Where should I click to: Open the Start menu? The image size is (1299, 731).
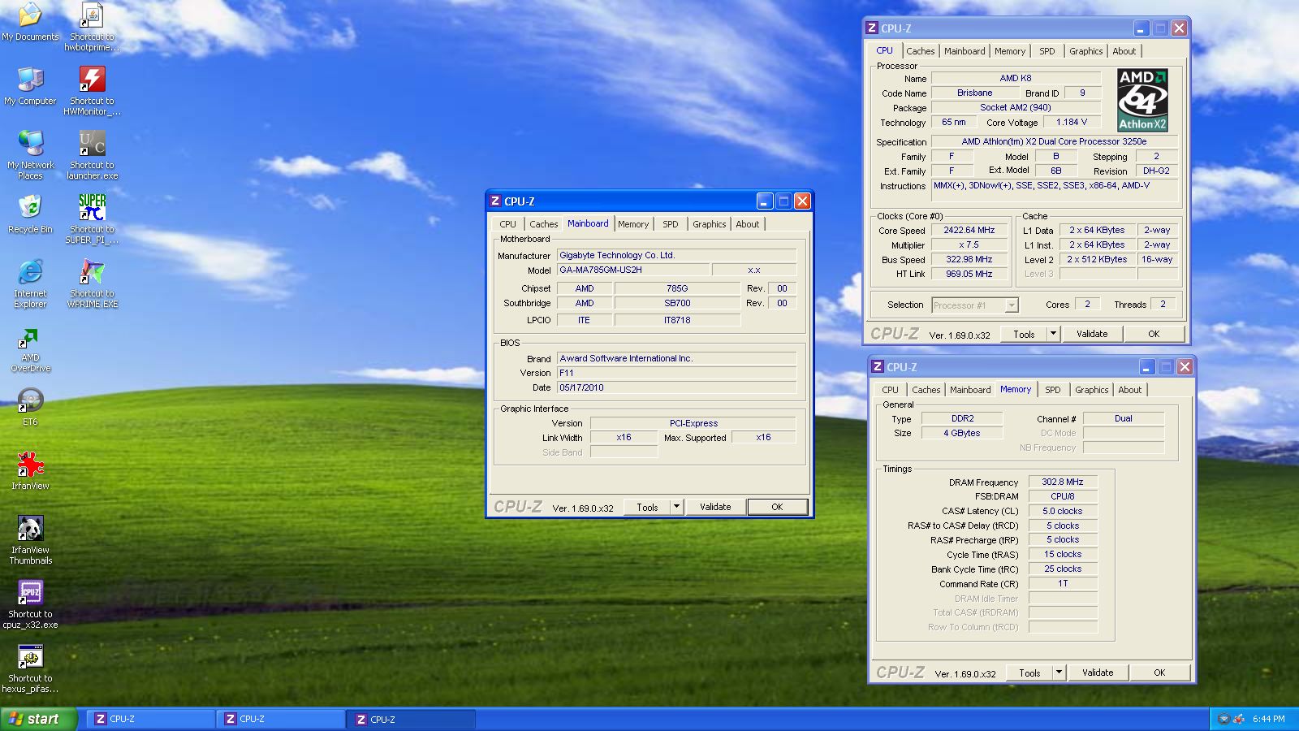pos(39,719)
